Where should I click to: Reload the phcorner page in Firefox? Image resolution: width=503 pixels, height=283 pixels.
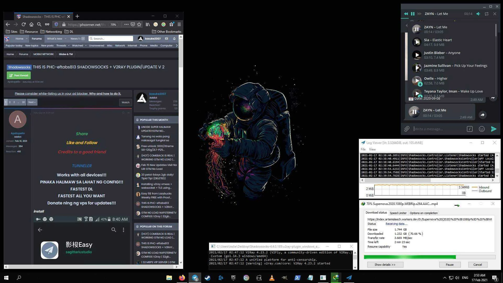[x=24, y=24]
